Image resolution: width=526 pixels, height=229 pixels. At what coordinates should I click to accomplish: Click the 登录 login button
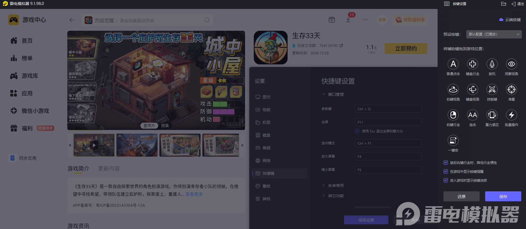click(382, 20)
